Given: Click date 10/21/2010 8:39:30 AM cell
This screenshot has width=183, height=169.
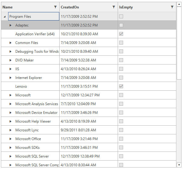Looking at the screenshot, I should tap(88, 34).
